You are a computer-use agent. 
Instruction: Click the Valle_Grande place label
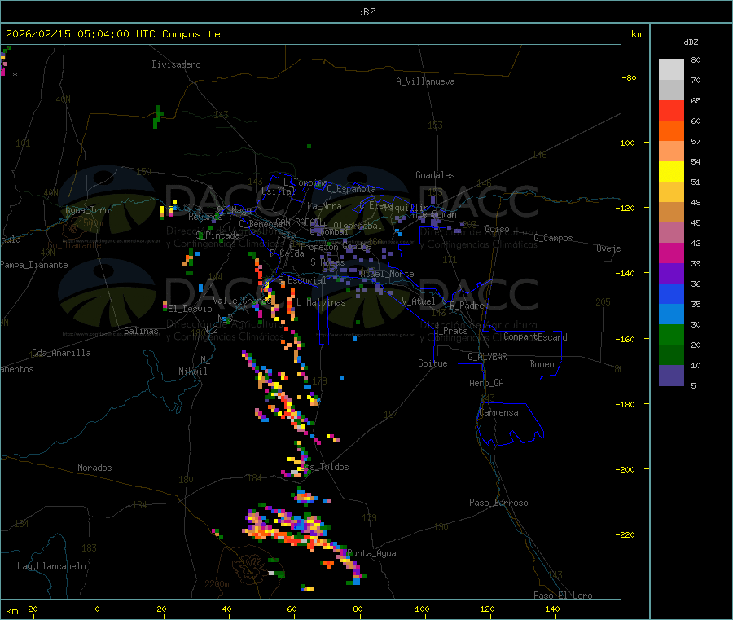(x=241, y=301)
